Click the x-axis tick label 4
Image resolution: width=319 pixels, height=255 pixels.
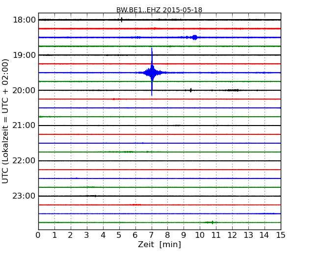point(103,235)
